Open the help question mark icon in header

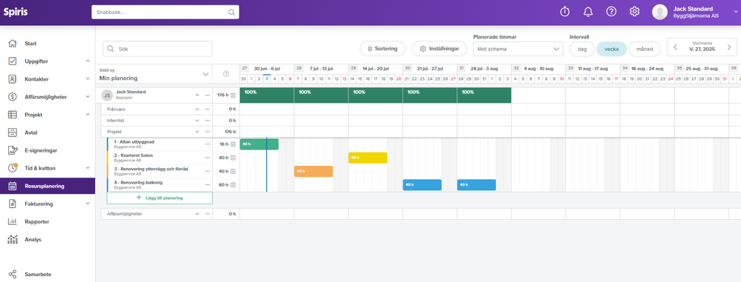pos(611,12)
